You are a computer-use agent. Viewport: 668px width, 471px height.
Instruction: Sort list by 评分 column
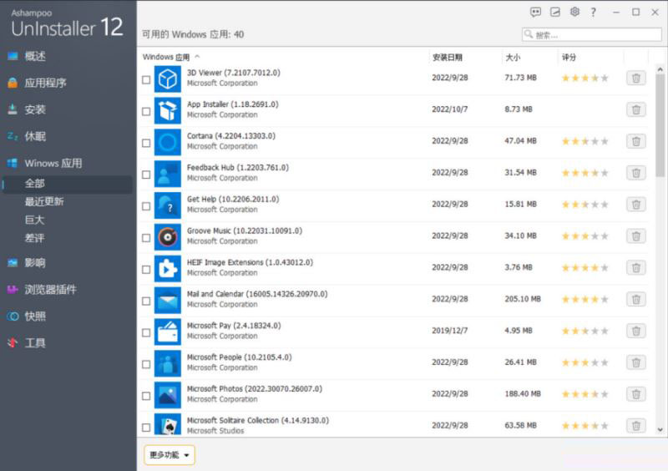click(569, 57)
